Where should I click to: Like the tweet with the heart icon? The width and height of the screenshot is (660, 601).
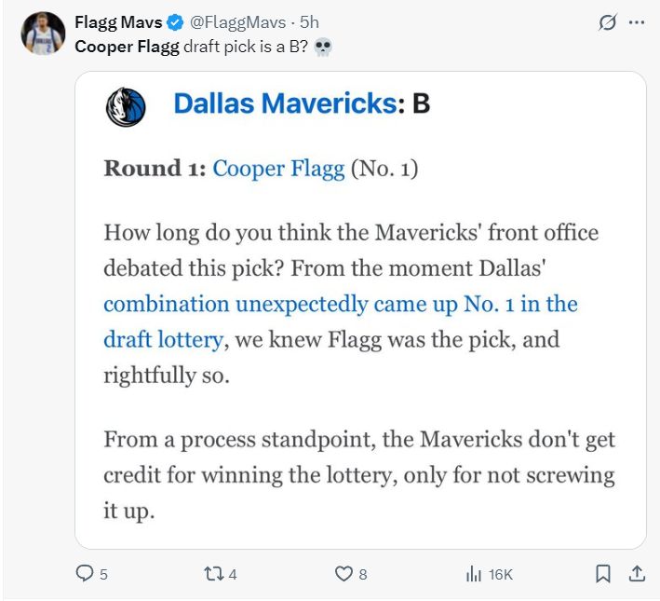(x=343, y=574)
